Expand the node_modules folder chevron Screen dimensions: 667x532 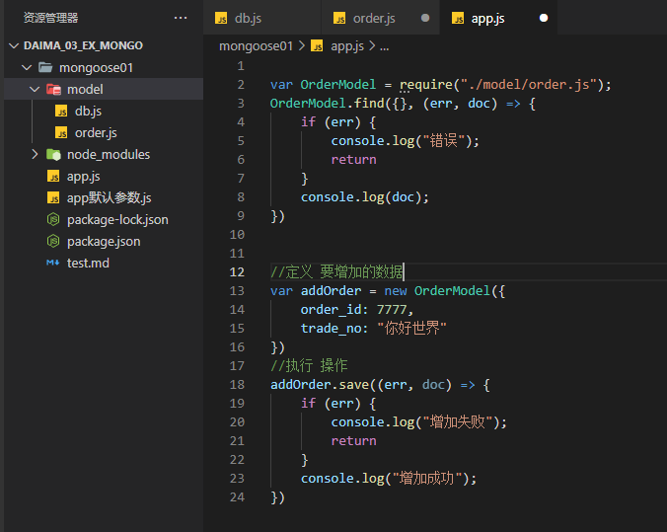[35, 154]
